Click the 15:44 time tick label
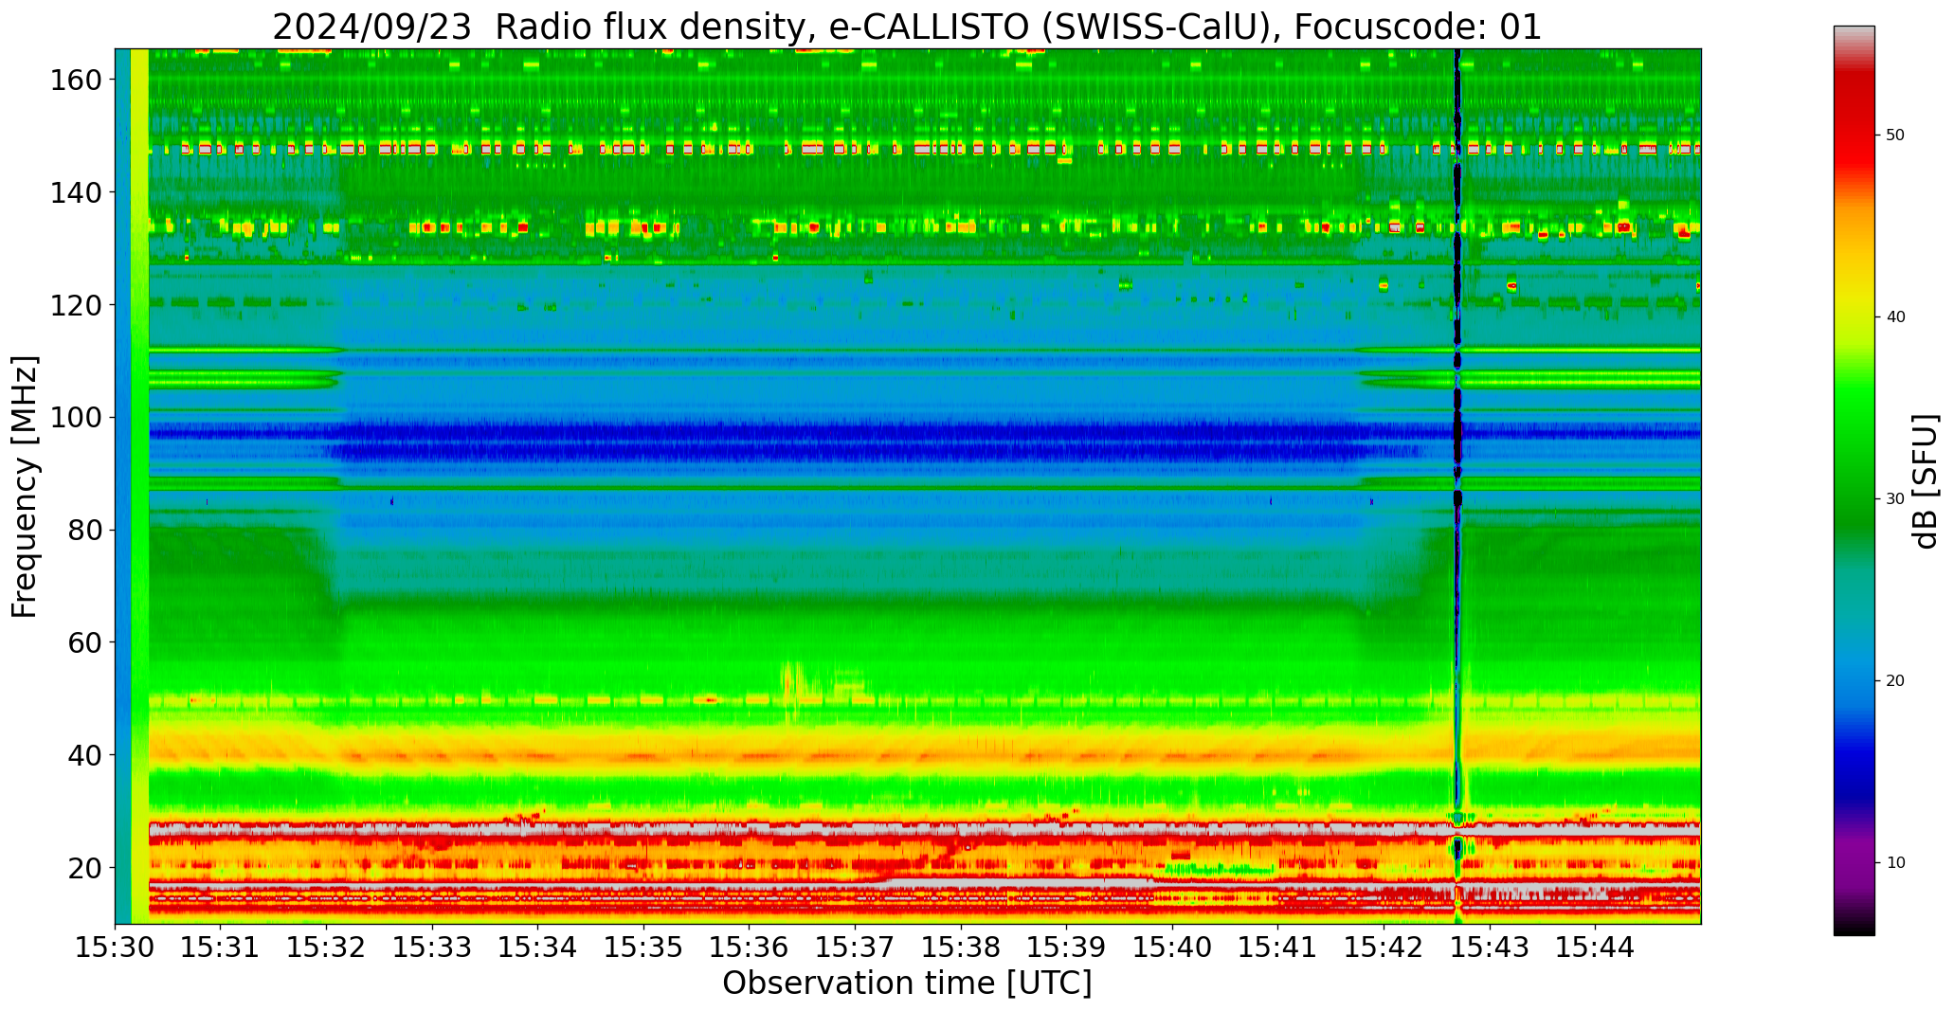1954x1011 pixels. click(1595, 946)
